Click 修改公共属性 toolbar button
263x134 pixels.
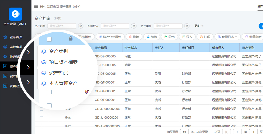pos(110,37)
